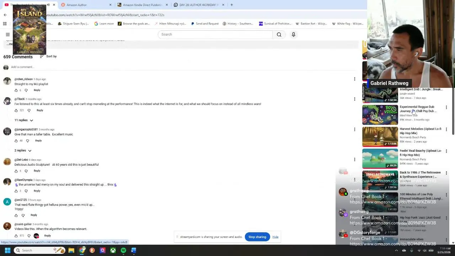The width and height of the screenshot is (455, 256).
Task: Go back with the browser arrow
Action: [5, 15]
